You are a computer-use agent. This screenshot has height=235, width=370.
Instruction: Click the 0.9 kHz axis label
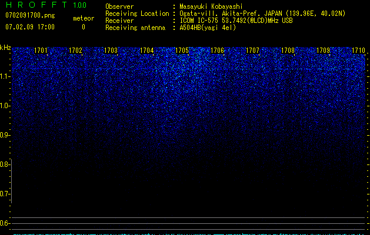[5, 135]
